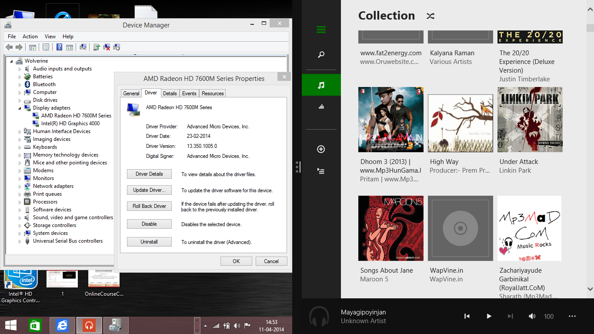Open the Songs About Jane album cover

click(x=391, y=228)
